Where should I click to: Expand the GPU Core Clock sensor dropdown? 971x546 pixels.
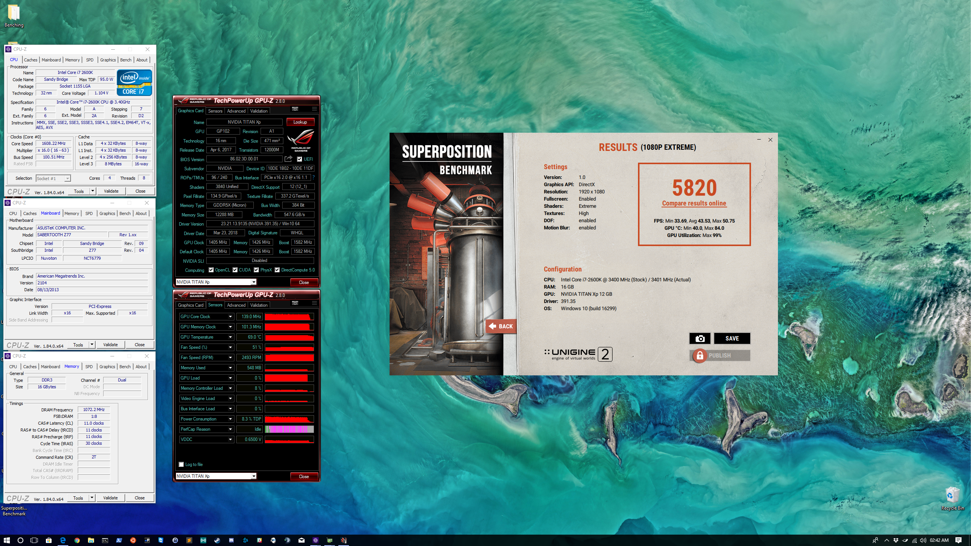pos(230,317)
